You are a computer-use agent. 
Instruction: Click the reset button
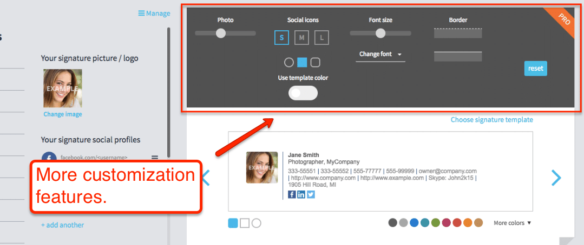pyautogui.click(x=535, y=69)
